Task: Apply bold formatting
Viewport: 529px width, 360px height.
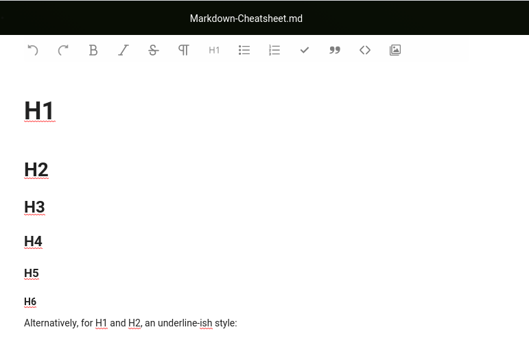Action: [93, 50]
